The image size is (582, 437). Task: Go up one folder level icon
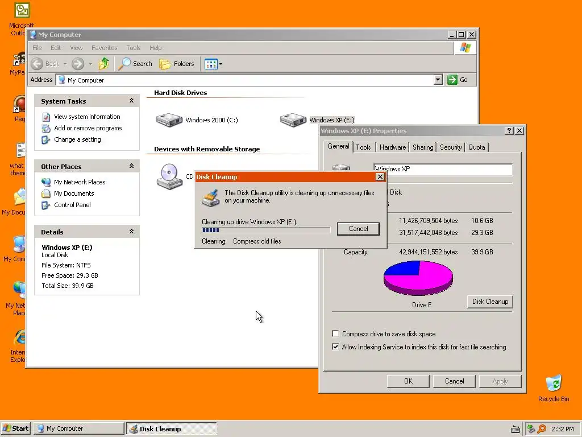click(104, 64)
